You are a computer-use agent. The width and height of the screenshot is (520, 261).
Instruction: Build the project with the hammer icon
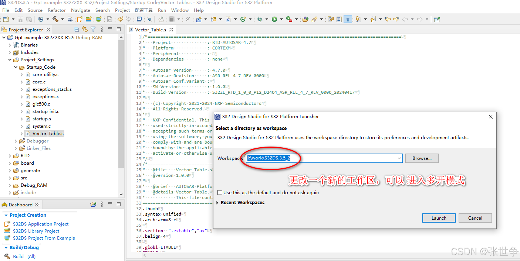click(55, 19)
